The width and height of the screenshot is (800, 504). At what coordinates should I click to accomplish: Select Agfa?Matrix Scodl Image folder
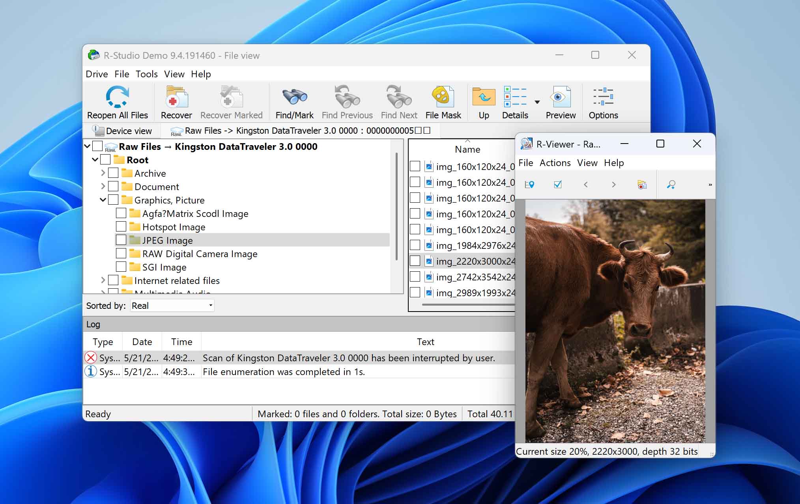[x=195, y=213]
